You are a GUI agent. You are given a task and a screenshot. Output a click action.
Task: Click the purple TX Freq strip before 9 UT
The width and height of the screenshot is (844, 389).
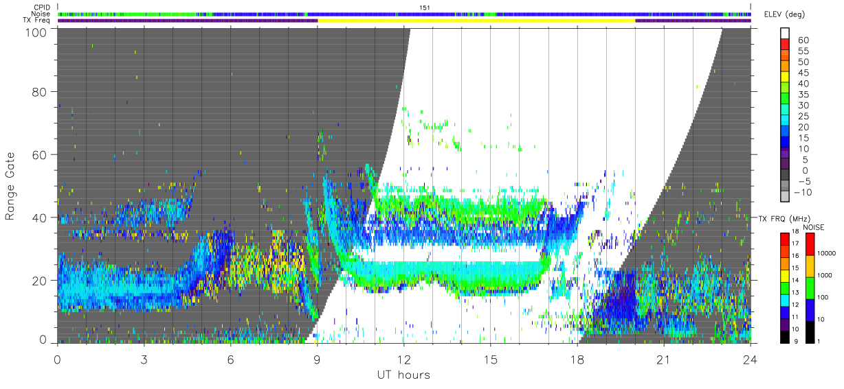pos(188,21)
